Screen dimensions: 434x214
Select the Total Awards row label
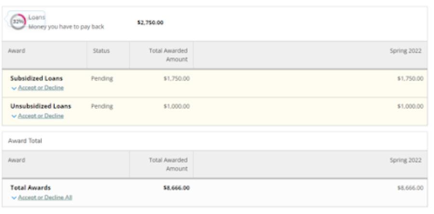coord(30,188)
